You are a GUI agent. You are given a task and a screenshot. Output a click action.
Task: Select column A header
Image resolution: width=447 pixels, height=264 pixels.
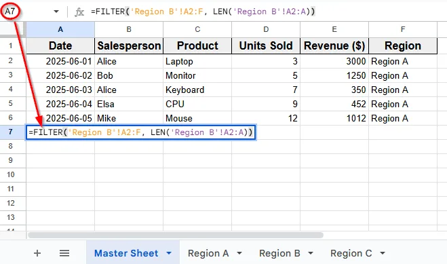coord(60,29)
